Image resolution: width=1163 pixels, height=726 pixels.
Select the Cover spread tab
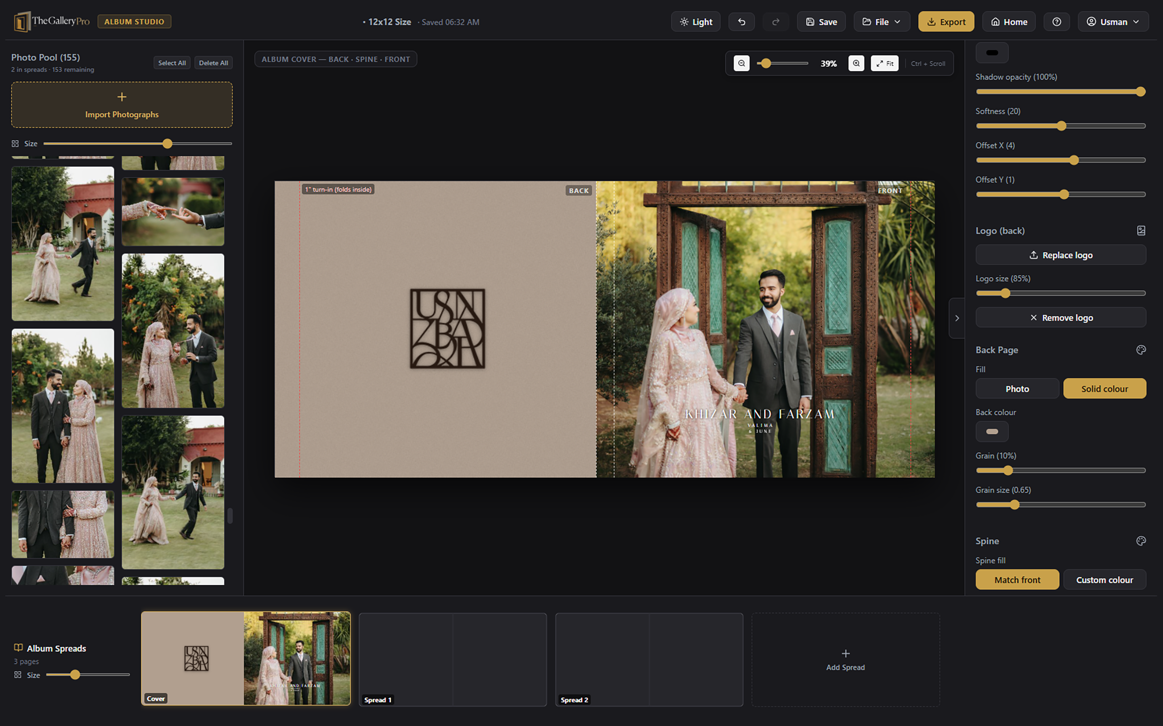[x=246, y=658]
